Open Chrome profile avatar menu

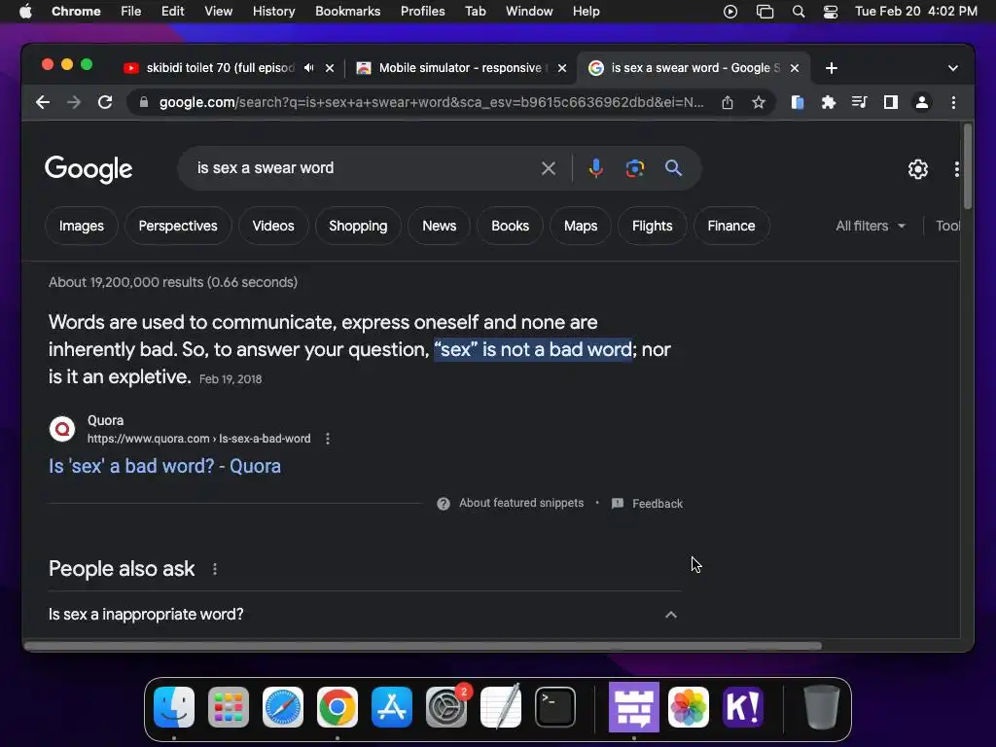(x=922, y=102)
